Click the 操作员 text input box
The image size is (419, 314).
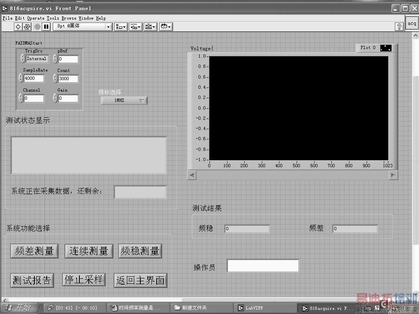263,266
